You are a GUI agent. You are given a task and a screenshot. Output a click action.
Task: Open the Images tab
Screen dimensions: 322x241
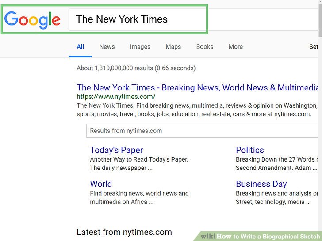click(140, 47)
